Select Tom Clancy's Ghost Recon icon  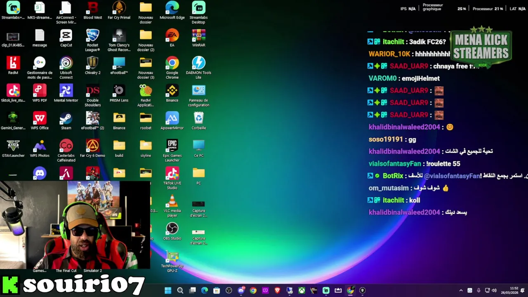pyautogui.click(x=119, y=40)
